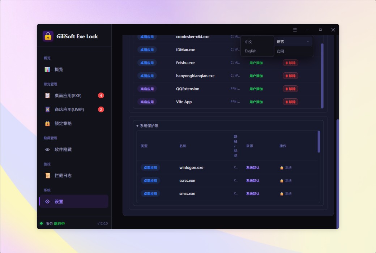
Task: Go to 桌面应用(EXE) in the sidebar
Action: pos(74,95)
